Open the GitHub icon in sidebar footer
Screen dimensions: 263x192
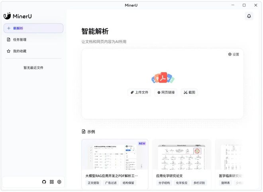coord(44,182)
